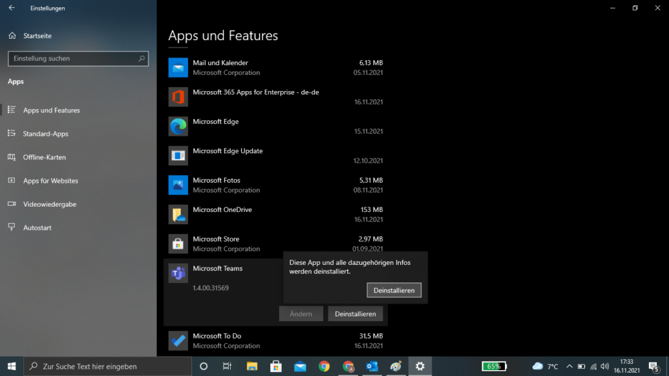Click the battery tray icon
The width and height of the screenshot is (669, 376).
581,366
